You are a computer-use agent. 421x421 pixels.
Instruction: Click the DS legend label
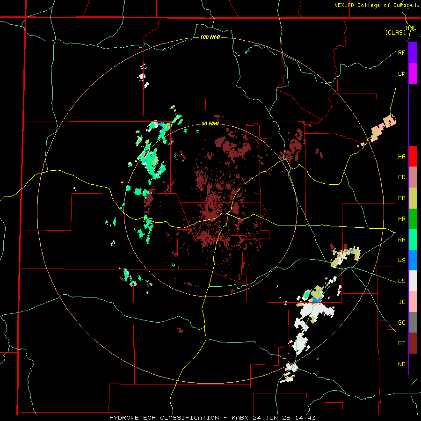402,281
